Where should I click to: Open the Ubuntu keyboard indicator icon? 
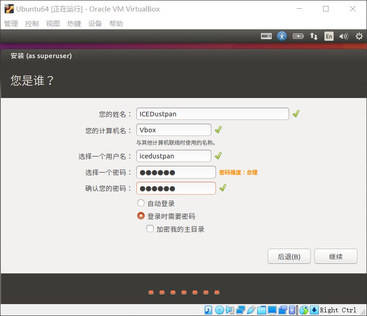[x=266, y=36]
